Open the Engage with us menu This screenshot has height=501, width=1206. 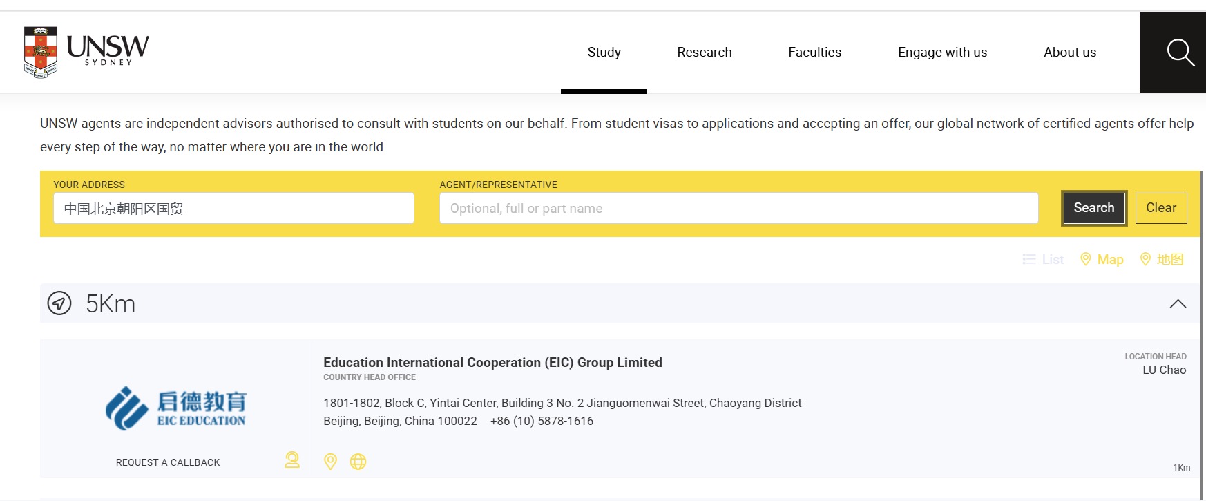pyautogui.click(x=942, y=53)
